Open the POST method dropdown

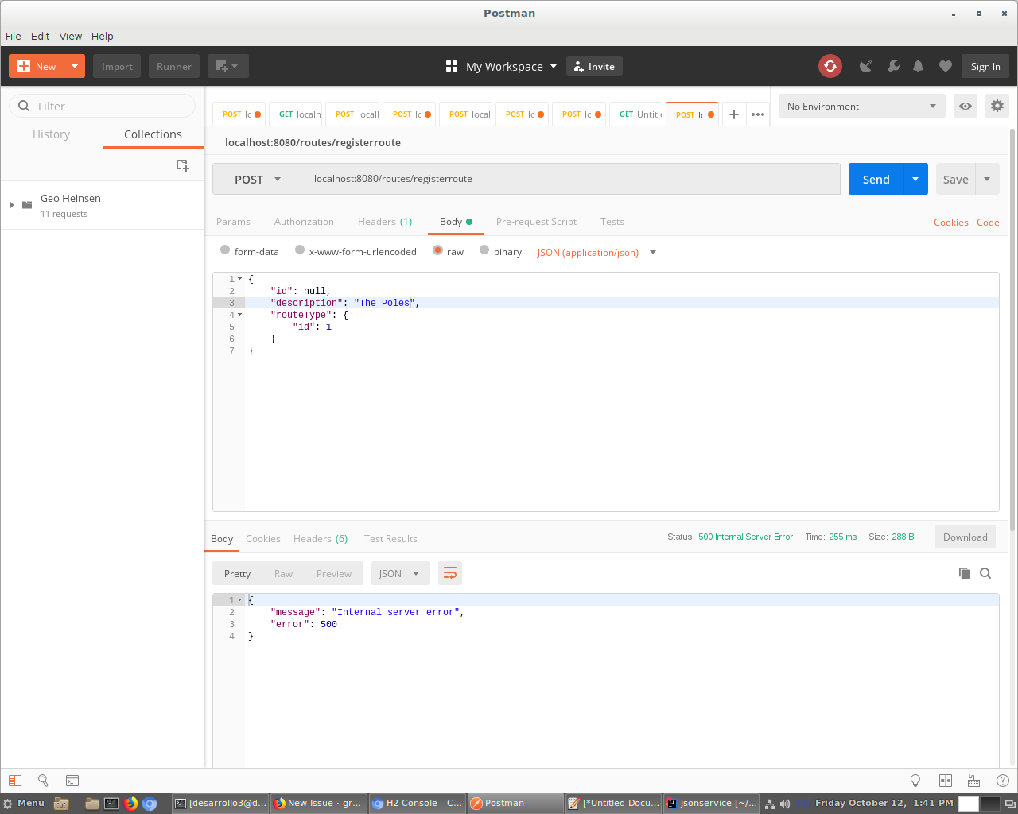click(258, 179)
